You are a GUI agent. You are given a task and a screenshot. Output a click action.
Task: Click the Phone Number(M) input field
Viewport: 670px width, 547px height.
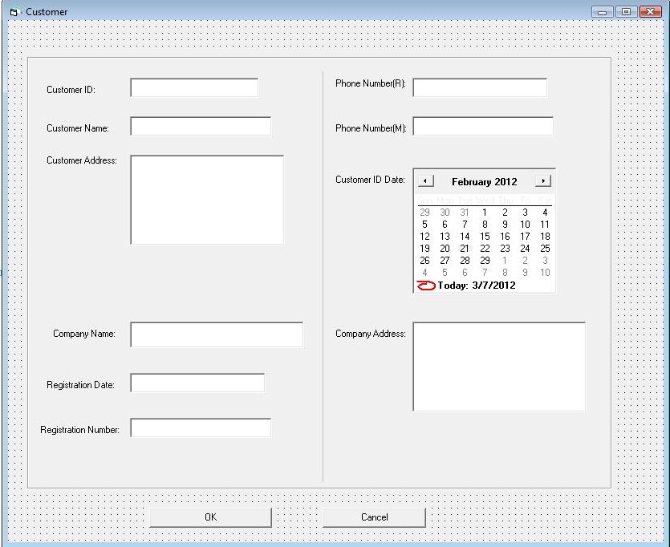click(482, 125)
